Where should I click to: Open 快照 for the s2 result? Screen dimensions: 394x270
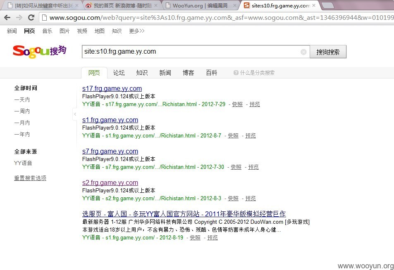coord(233,198)
